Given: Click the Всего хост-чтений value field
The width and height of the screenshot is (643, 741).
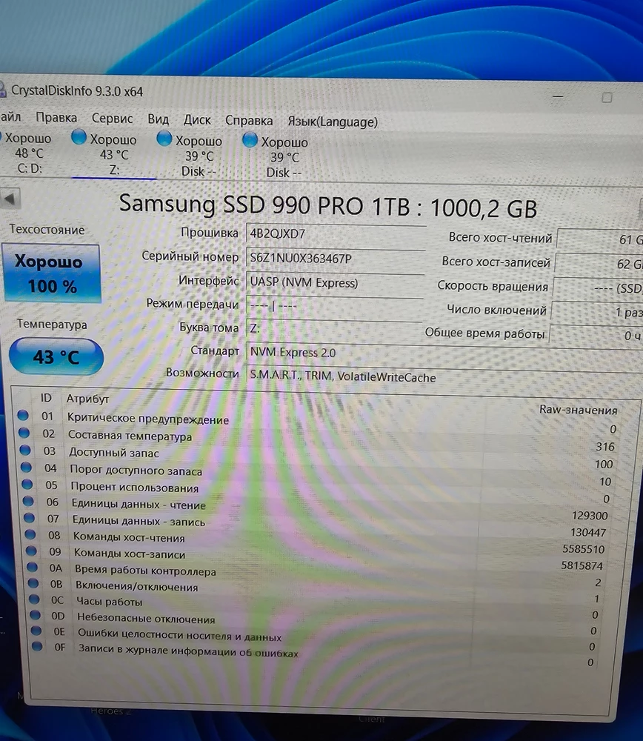Looking at the screenshot, I should coord(600,239).
